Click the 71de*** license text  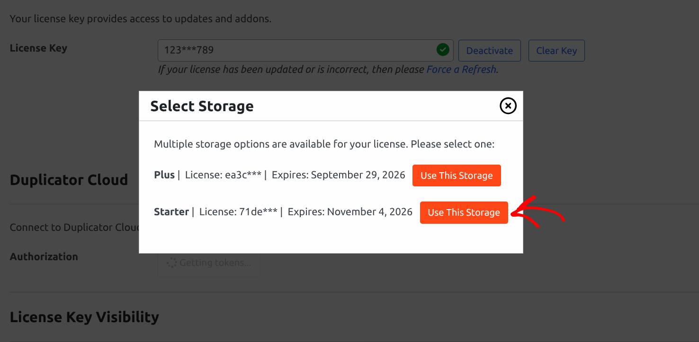[258, 212]
